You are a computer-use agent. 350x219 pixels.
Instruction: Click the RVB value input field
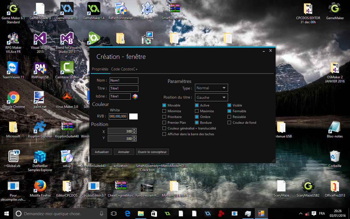coord(118,116)
